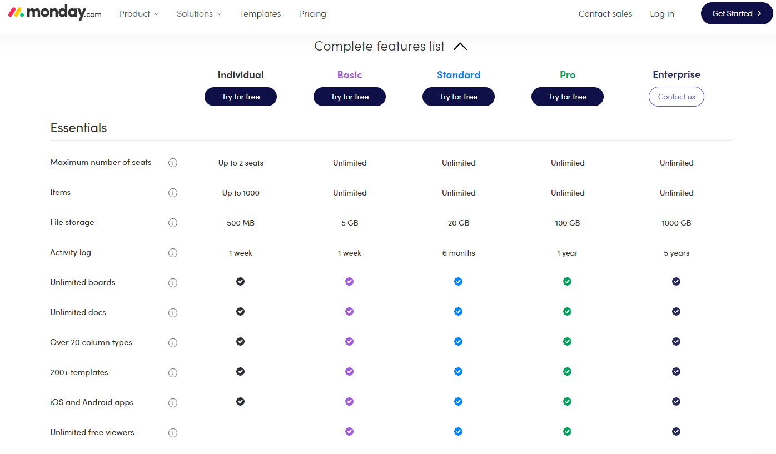Click the '200+ templates' row label
The height and width of the screenshot is (454, 776).
tap(79, 372)
